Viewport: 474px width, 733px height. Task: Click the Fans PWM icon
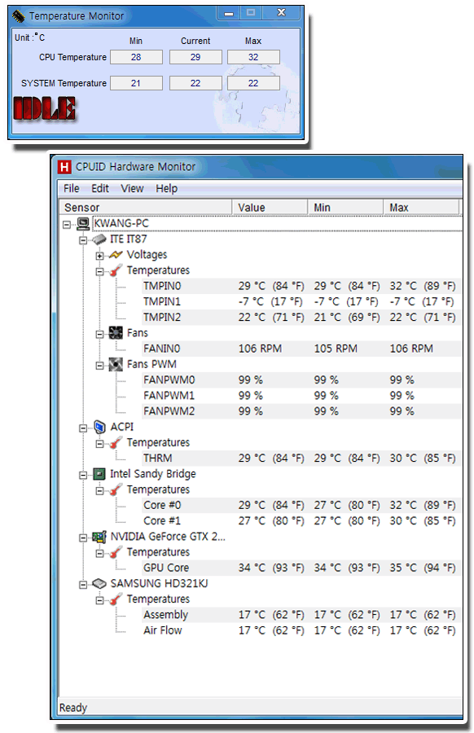click(x=116, y=365)
